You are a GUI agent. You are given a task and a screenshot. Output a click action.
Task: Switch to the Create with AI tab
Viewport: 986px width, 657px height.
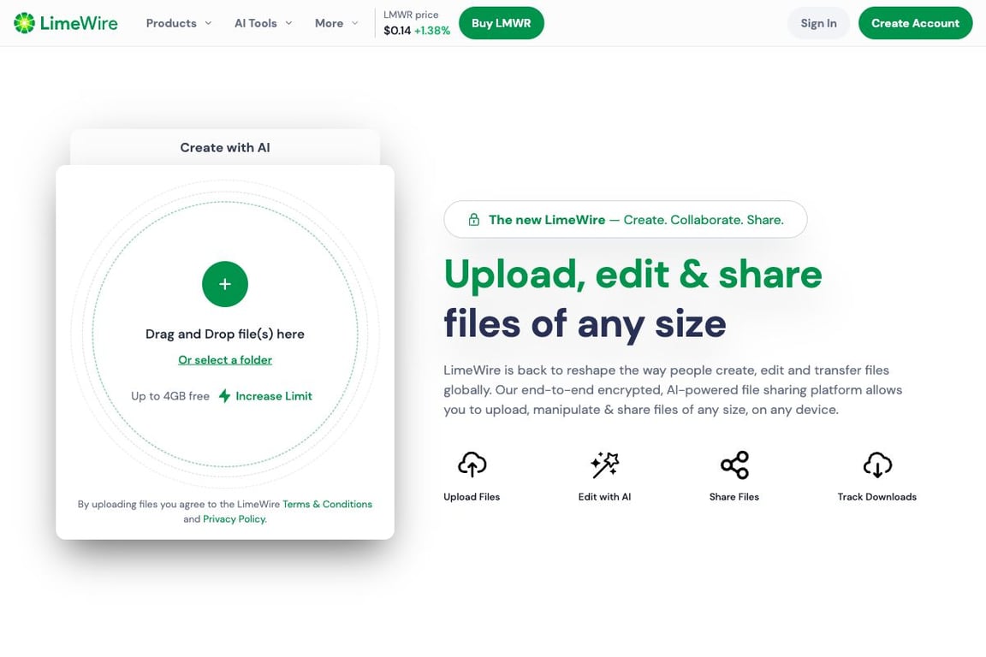coord(225,147)
